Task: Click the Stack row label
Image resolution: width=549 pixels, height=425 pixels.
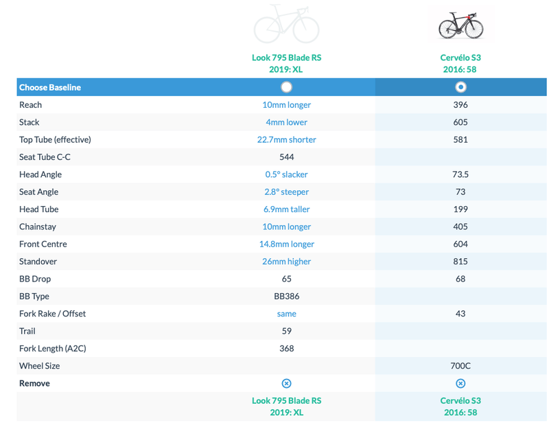Action: [29, 122]
